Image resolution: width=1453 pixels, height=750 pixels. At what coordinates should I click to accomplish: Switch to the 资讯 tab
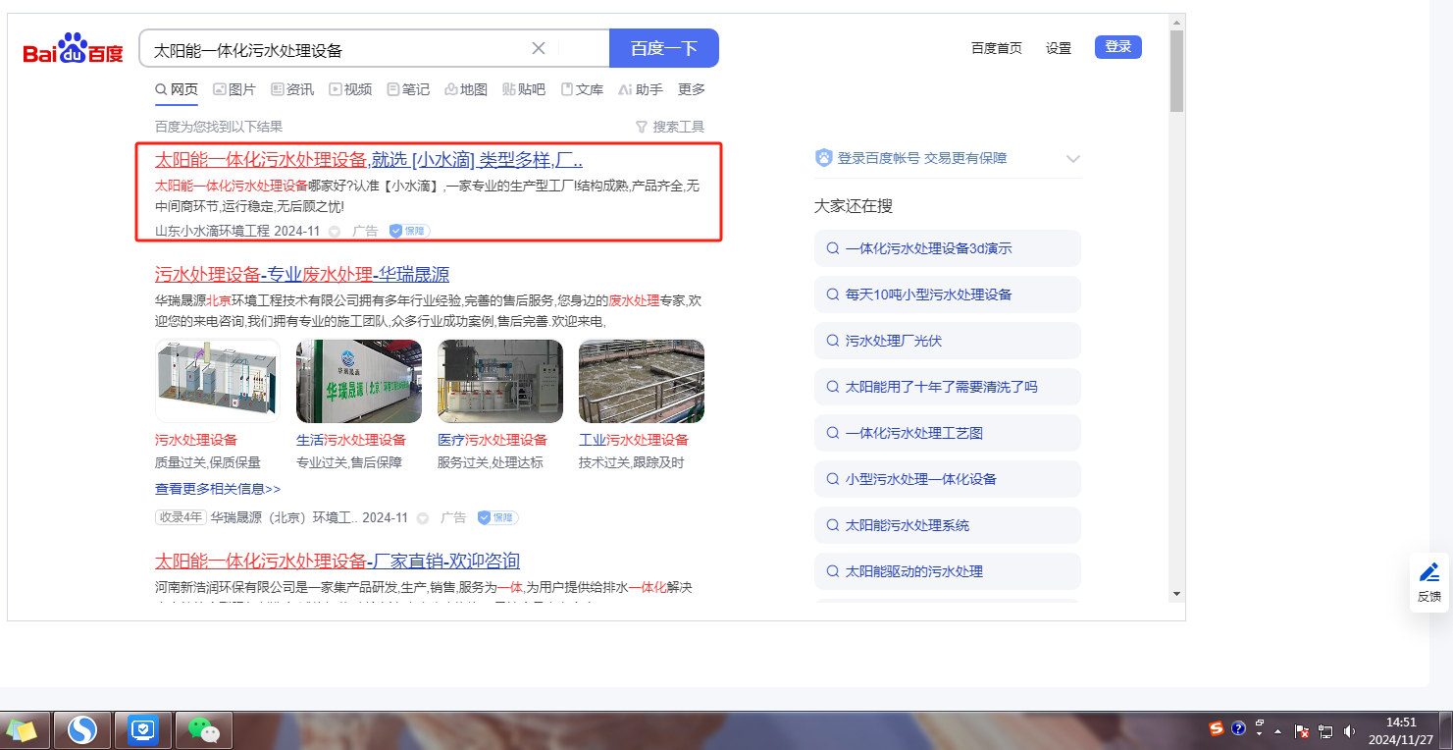coord(292,89)
